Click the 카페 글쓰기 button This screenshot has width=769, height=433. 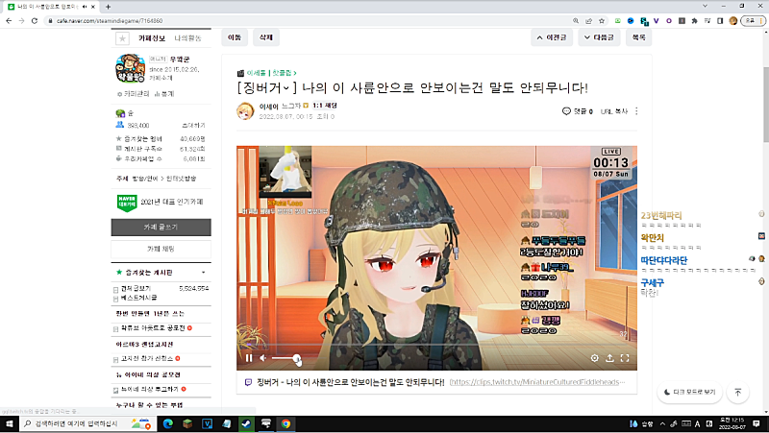(x=161, y=228)
